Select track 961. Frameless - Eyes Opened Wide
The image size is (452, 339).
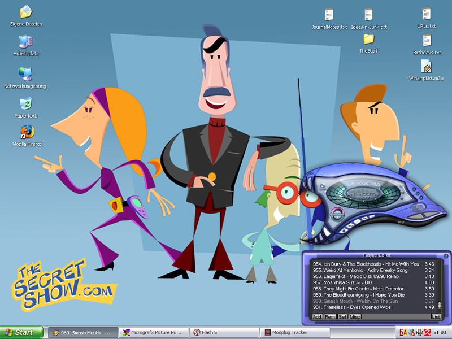373,307
